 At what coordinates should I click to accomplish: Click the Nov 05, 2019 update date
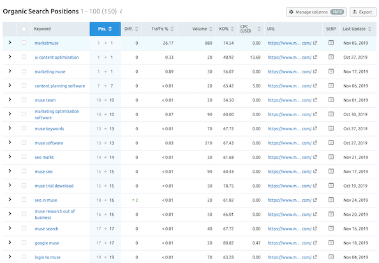355,43
